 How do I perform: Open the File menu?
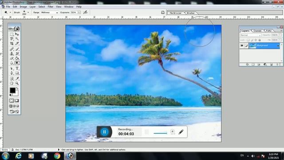(x=8, y=7)
